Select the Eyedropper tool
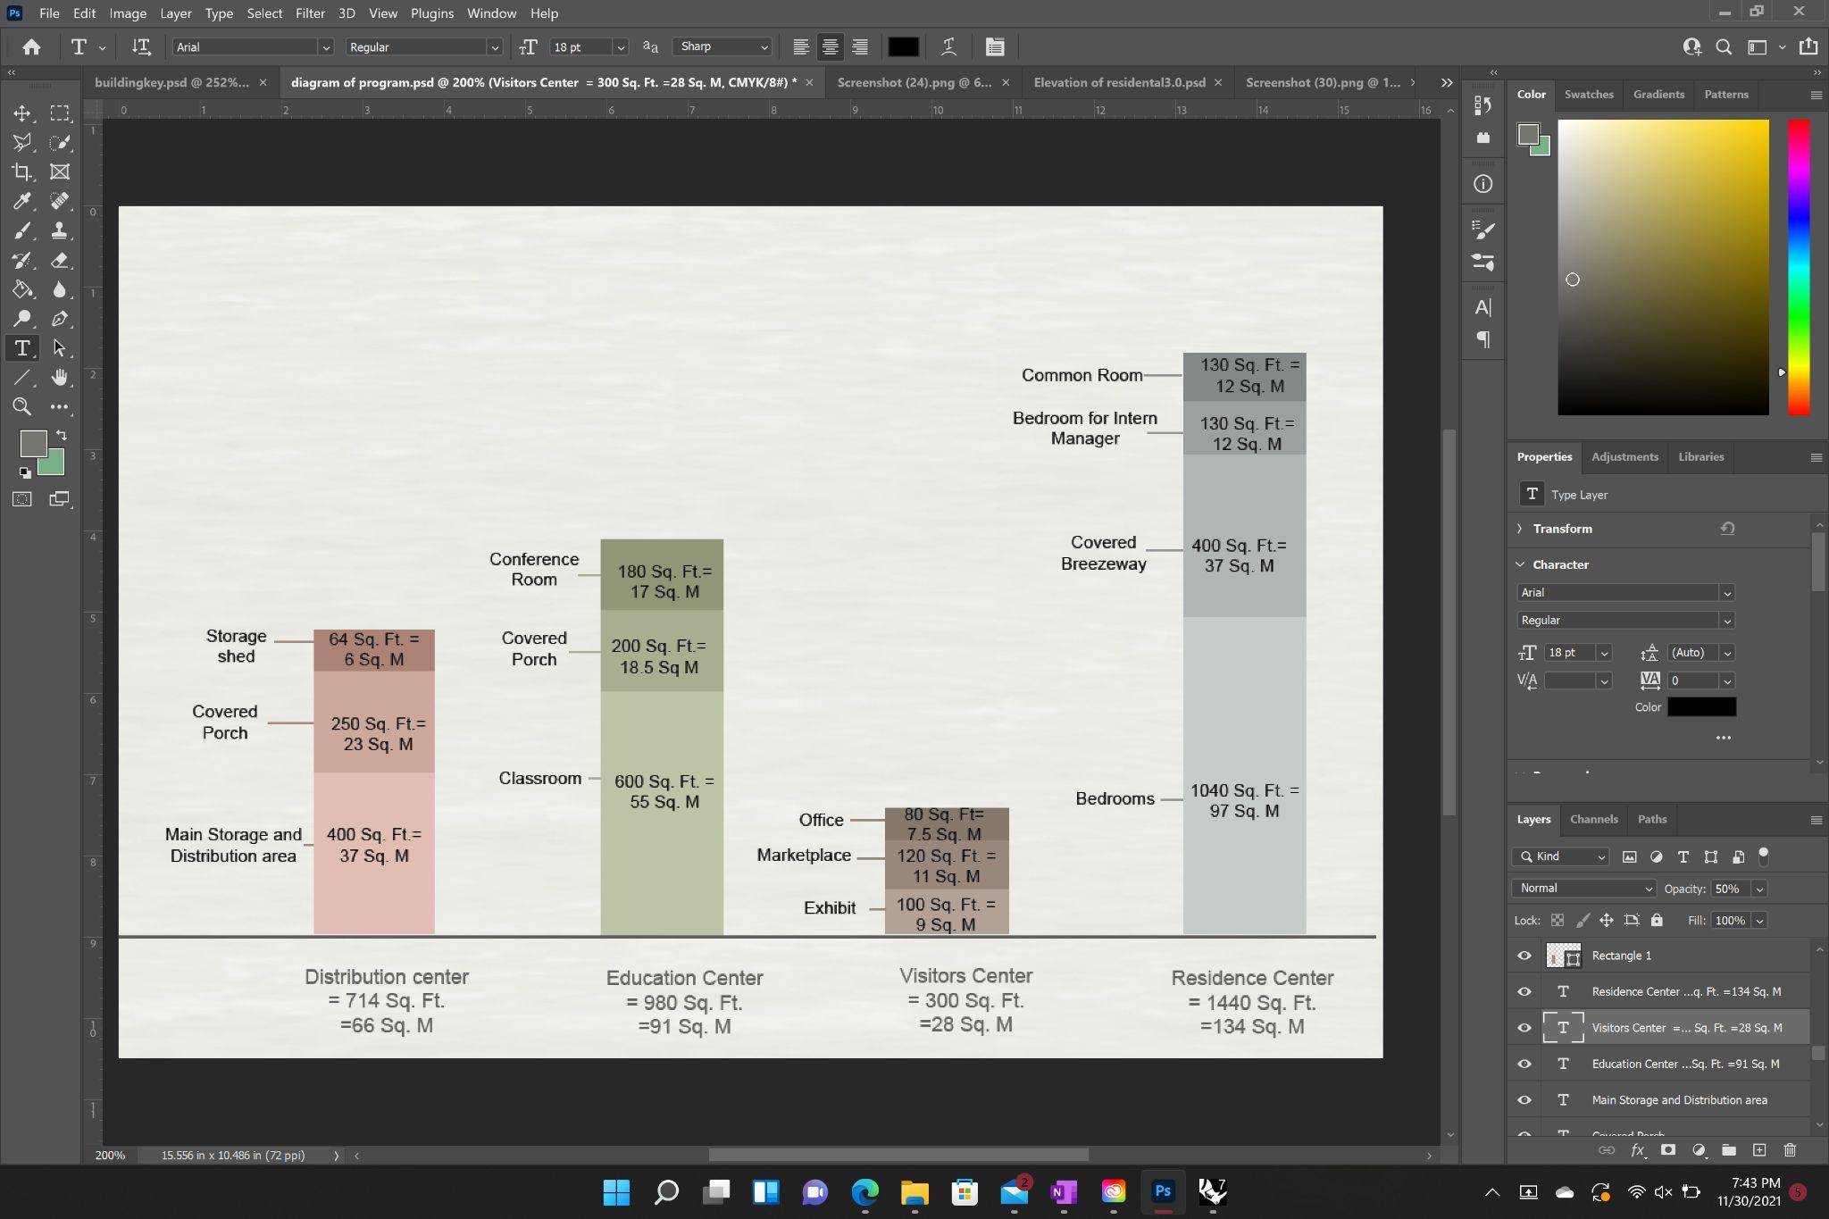The image size is (1829, 1219). pyautogui.click(x=22, y=201)
